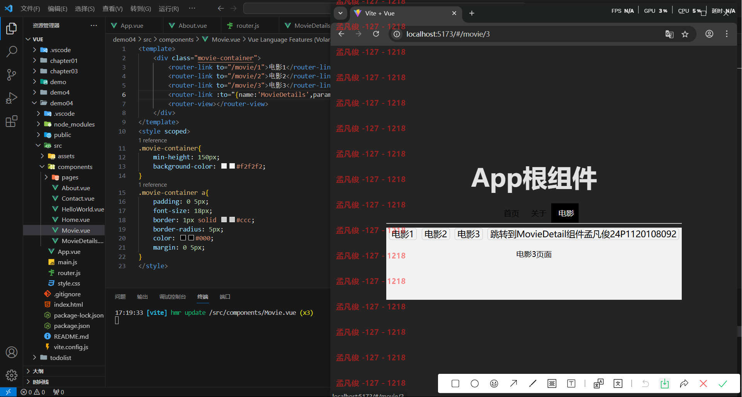
Task: Expand the pages folder
Action: tap(46, 177)
